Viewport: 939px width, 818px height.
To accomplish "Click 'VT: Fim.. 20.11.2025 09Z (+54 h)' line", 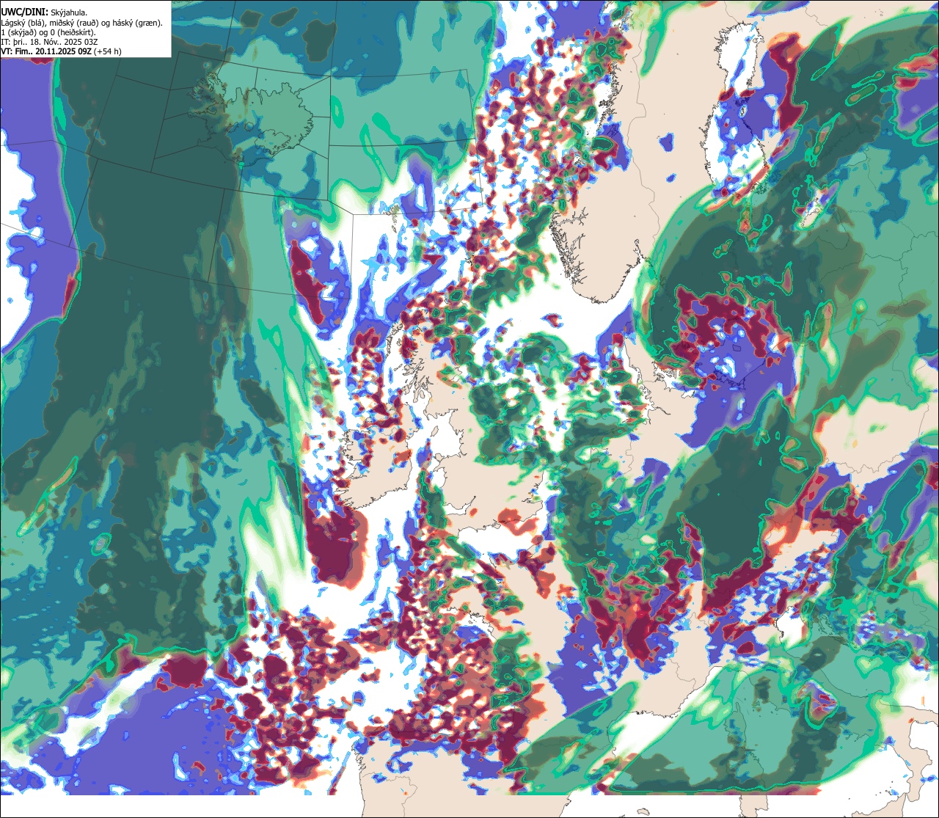I will point(62,51).
